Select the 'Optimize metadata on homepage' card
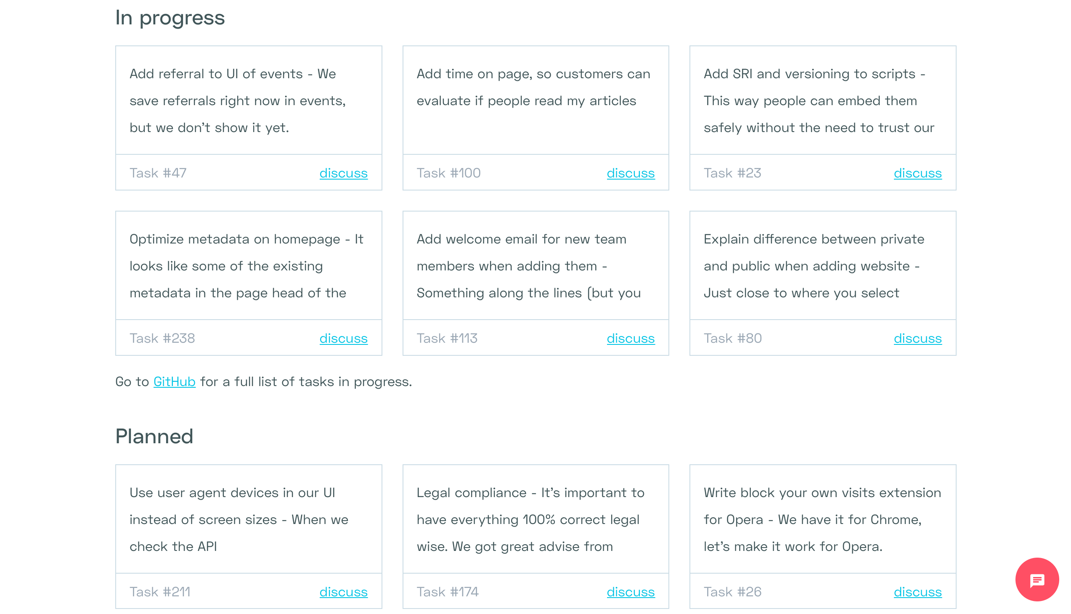The height and width of the screenshot is (614, 1071). tap(249, 266)
